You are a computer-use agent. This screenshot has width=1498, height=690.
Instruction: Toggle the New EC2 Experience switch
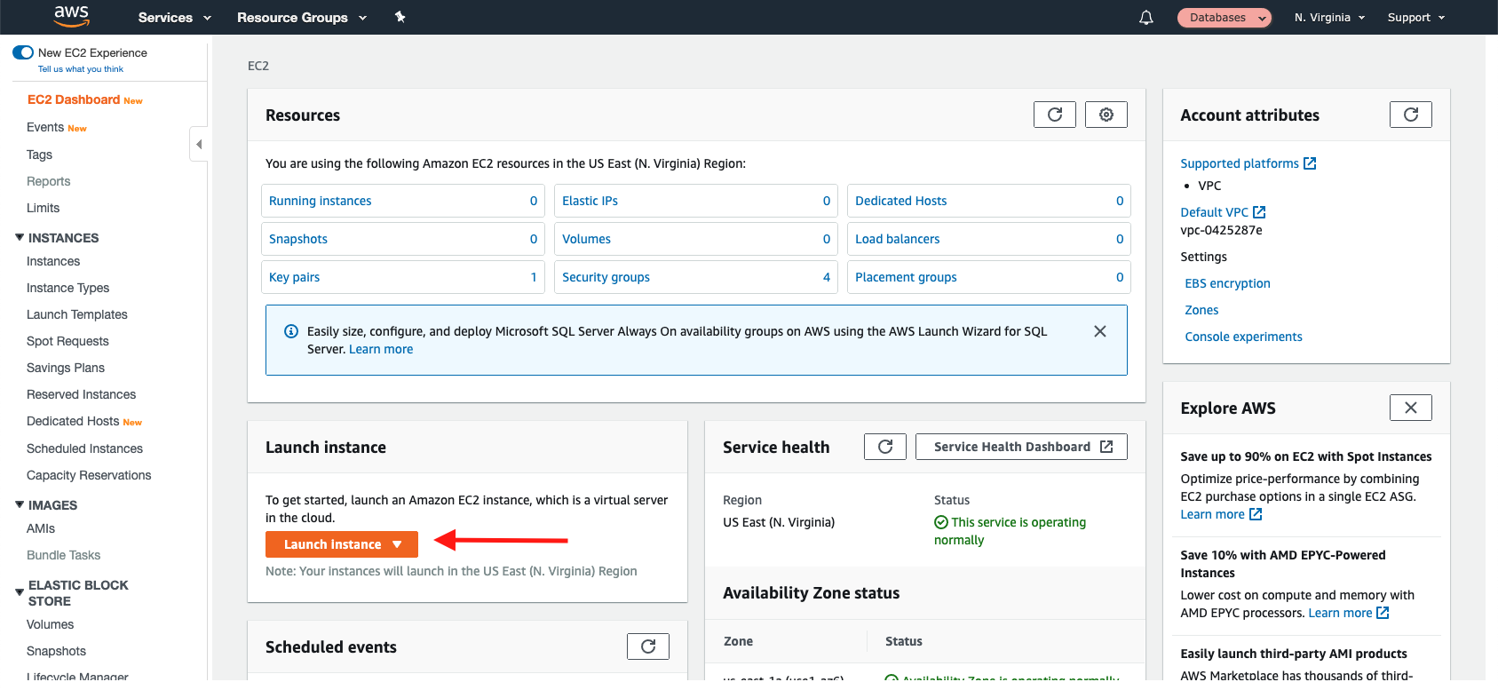[23, 52]
